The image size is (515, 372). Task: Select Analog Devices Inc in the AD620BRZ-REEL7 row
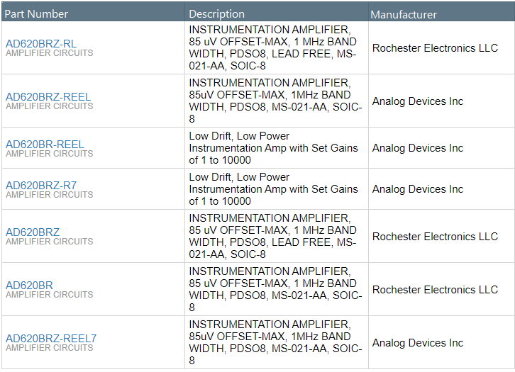pos(417,343)
